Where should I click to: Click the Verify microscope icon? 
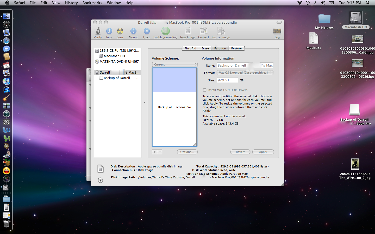(x=98, y=31)
